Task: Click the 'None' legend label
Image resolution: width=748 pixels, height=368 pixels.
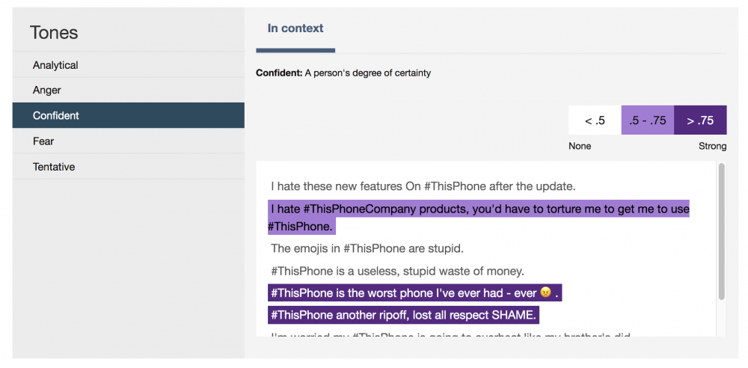Action: tap(580, 146)
